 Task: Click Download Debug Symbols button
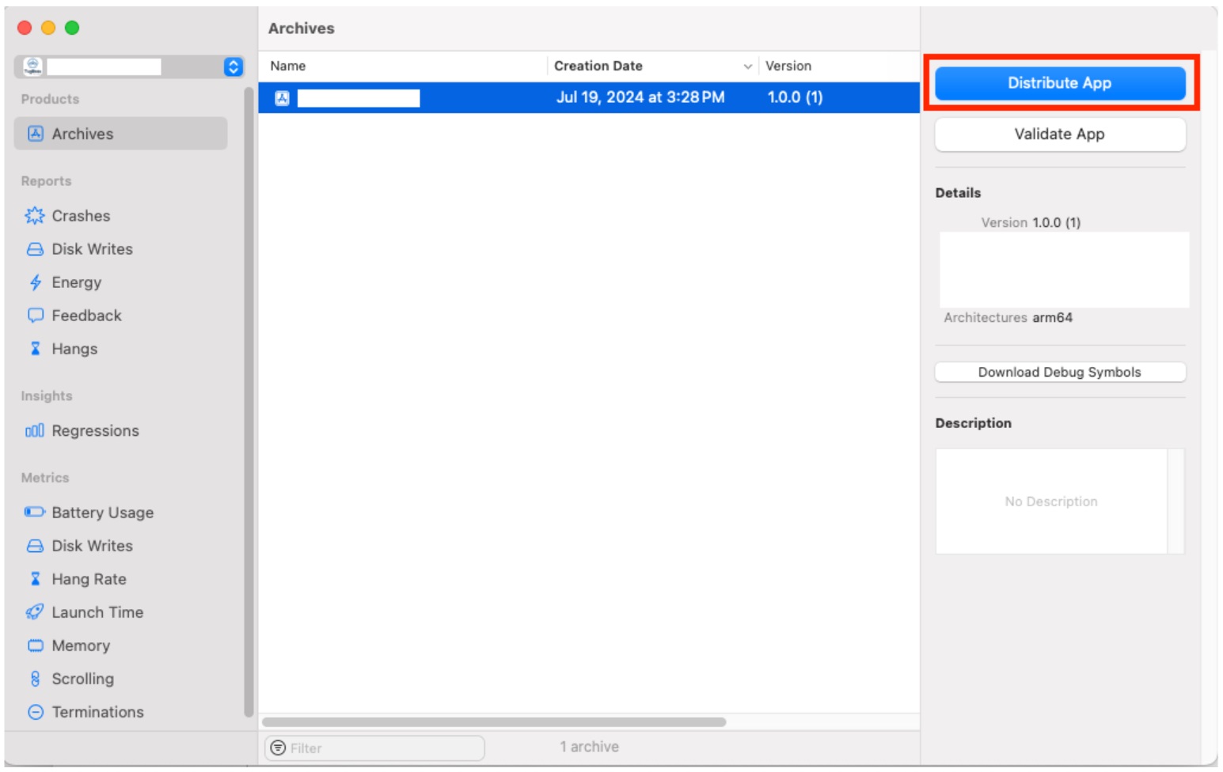pyautogui.click(x=1059, y=373)
